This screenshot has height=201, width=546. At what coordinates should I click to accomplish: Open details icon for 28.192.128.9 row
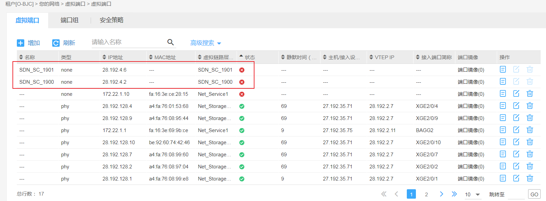pyautogui.click(x=503, y=118)
